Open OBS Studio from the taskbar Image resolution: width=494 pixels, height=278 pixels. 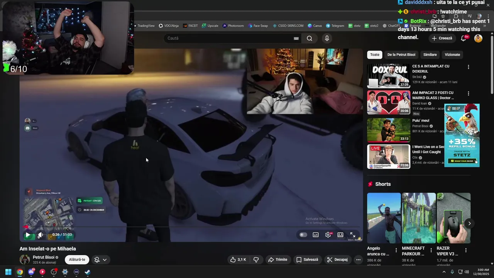pyautogui.click(x=54, y=272)
